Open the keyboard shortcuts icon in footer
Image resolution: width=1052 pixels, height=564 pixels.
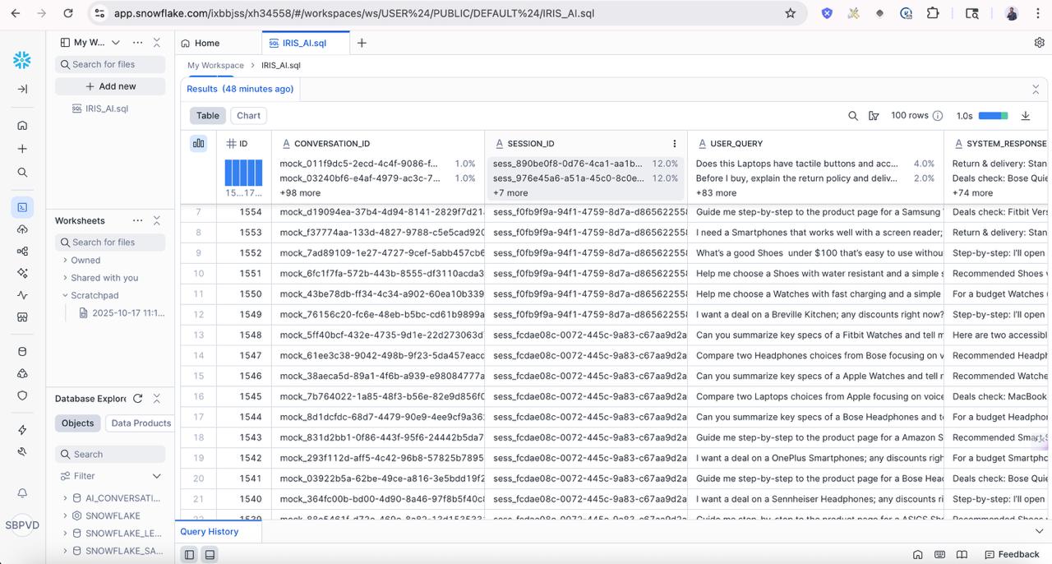(939, 554)
